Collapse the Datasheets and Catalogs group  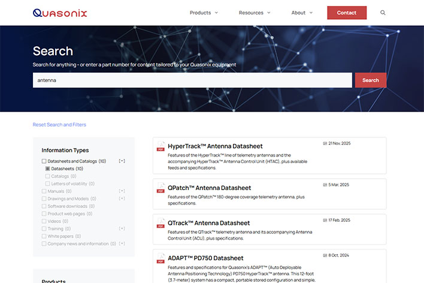tap(122, 161)
